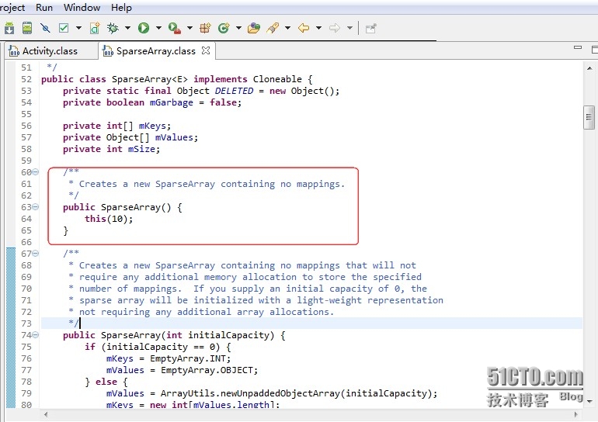Click EmptyArray.OBJECT on line 77
This screenshot has height=422, width=598.
tap(207, 370)
